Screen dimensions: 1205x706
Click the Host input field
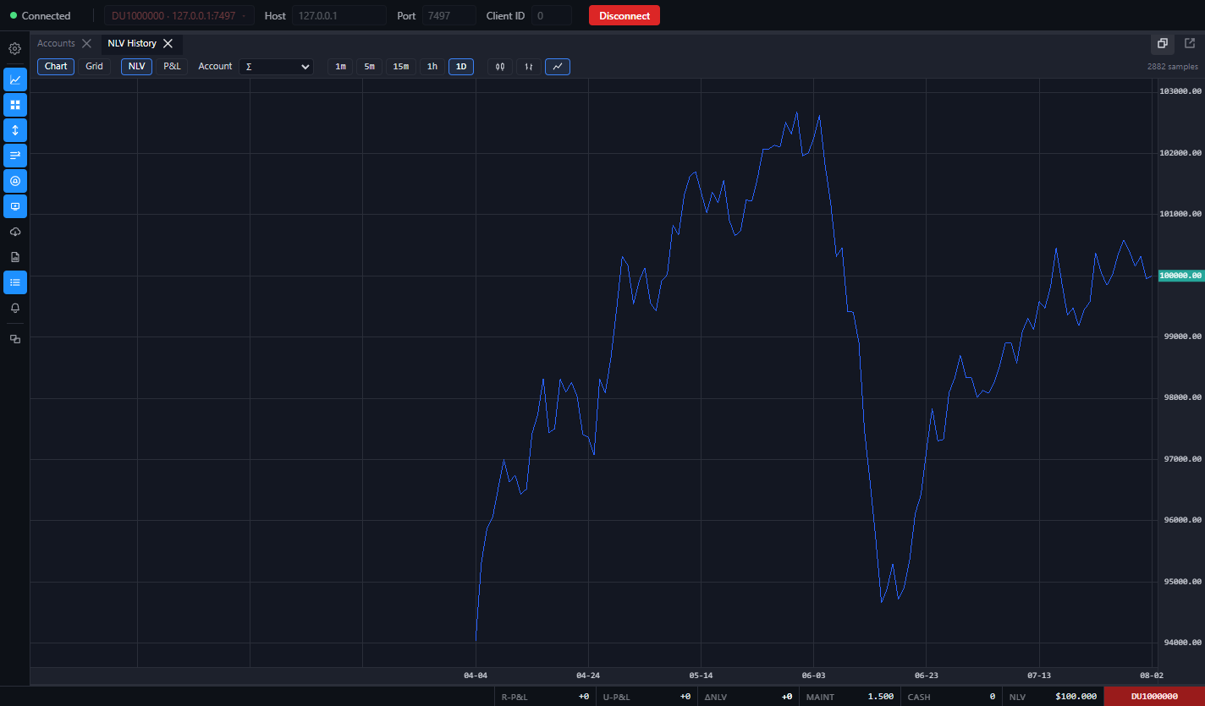click(x=339, y=16)
